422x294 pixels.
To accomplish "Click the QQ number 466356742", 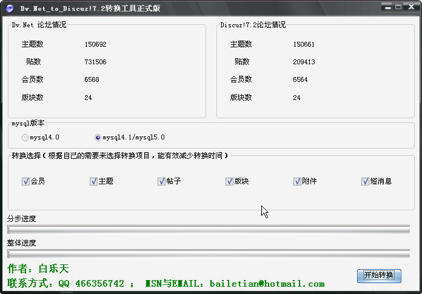I will (99, 284).
